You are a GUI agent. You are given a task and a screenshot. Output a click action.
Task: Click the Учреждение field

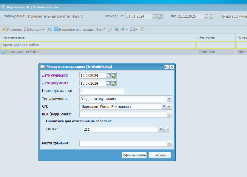coord(55,16)
